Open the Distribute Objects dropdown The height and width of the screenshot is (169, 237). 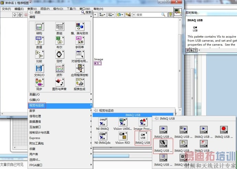pos(111,15)
